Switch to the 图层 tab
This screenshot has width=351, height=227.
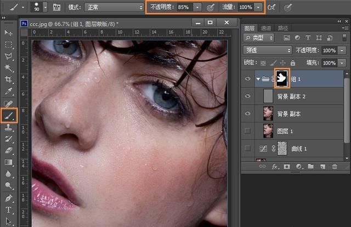tap(250, 28)
